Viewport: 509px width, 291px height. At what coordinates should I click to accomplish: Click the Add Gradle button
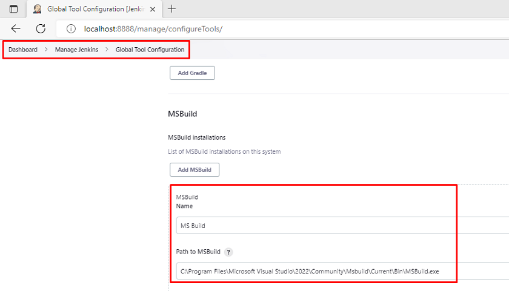(x=192, y=73)
